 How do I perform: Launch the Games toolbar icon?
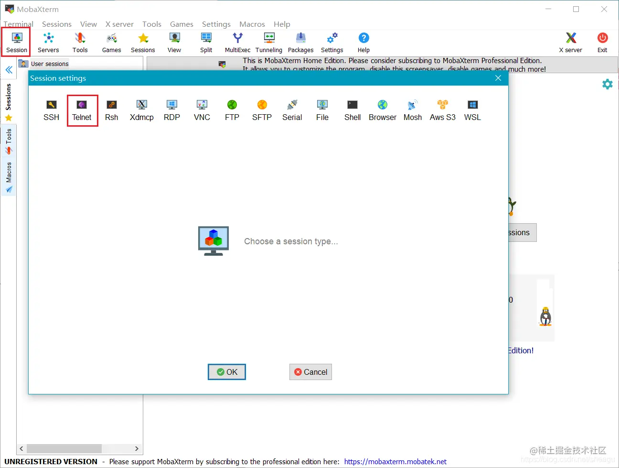pos(111,43)
